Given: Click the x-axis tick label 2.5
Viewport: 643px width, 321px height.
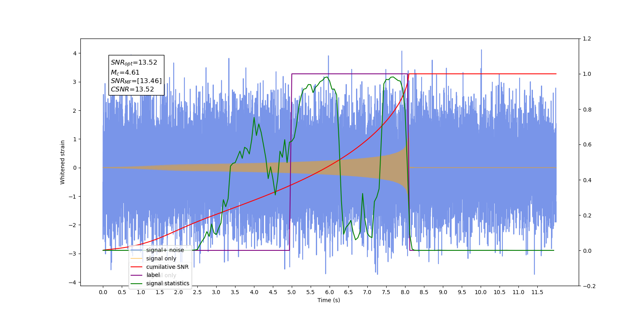Looking at the screenshot, I should pyautogui.click(x=197, y=292).
